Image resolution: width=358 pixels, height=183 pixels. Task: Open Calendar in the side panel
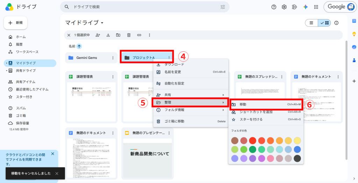[354, 21]
